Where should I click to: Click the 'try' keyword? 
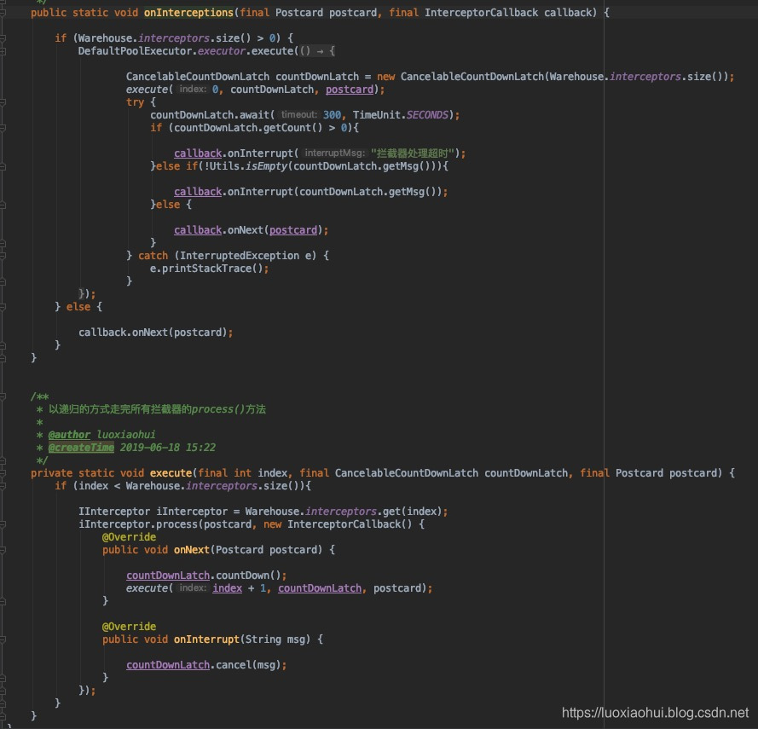pyautogui.click(x=135, y=102)
